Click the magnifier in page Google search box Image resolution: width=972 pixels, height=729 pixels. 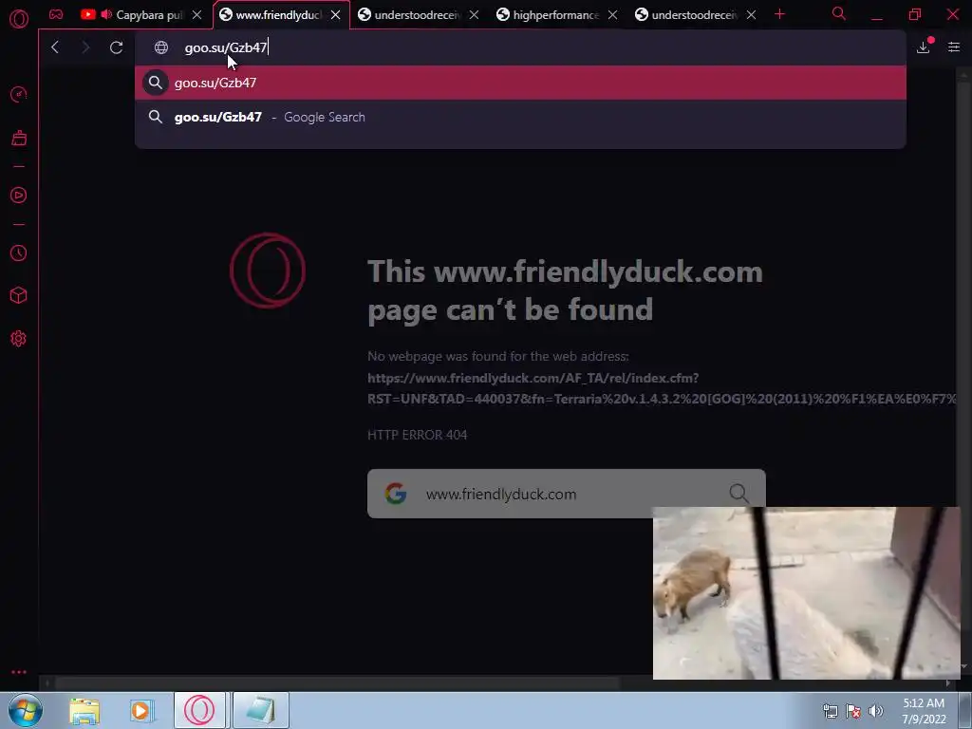click(738, 494)
